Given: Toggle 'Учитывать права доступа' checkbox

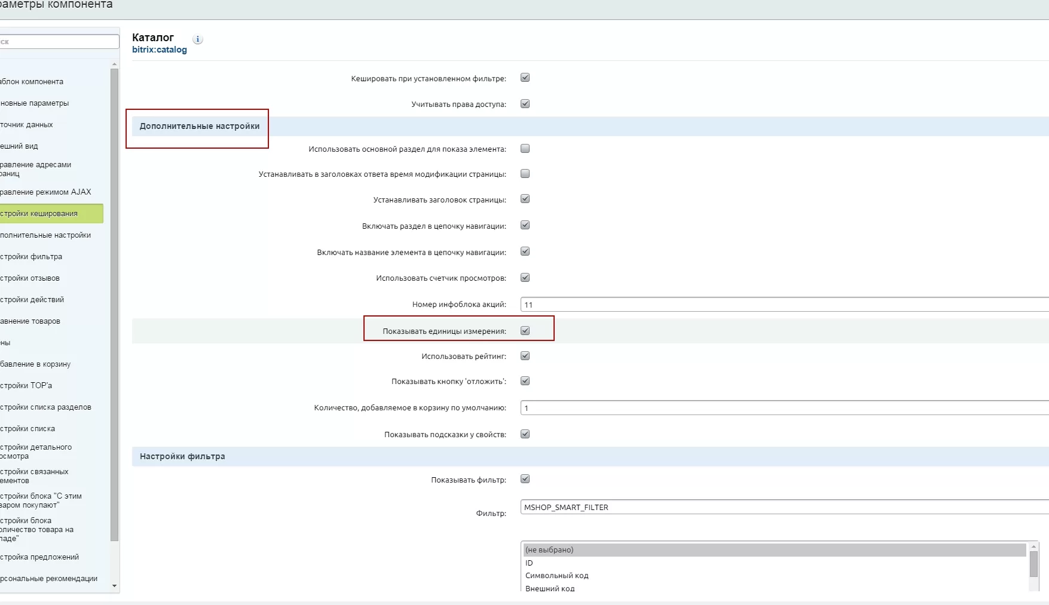Looking at the screenshot, I should [525, 104].
